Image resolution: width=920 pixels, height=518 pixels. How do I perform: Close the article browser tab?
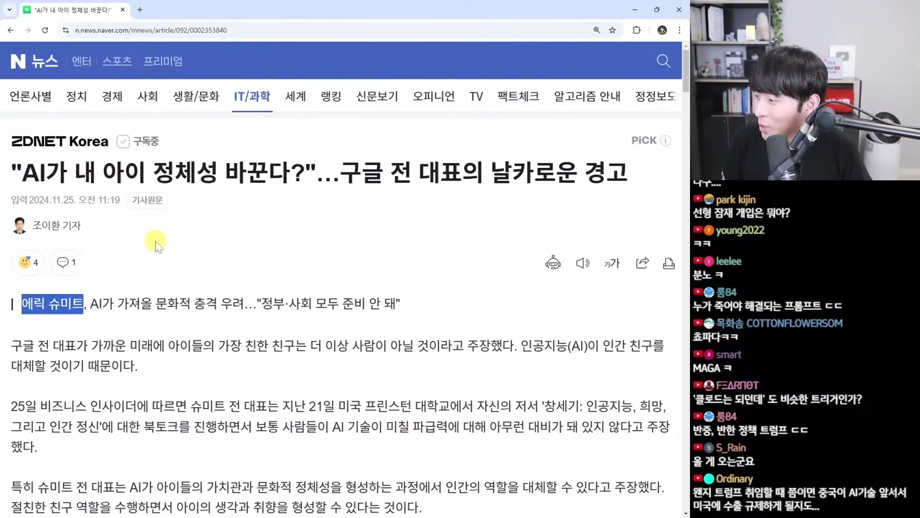tap(123, 10)
